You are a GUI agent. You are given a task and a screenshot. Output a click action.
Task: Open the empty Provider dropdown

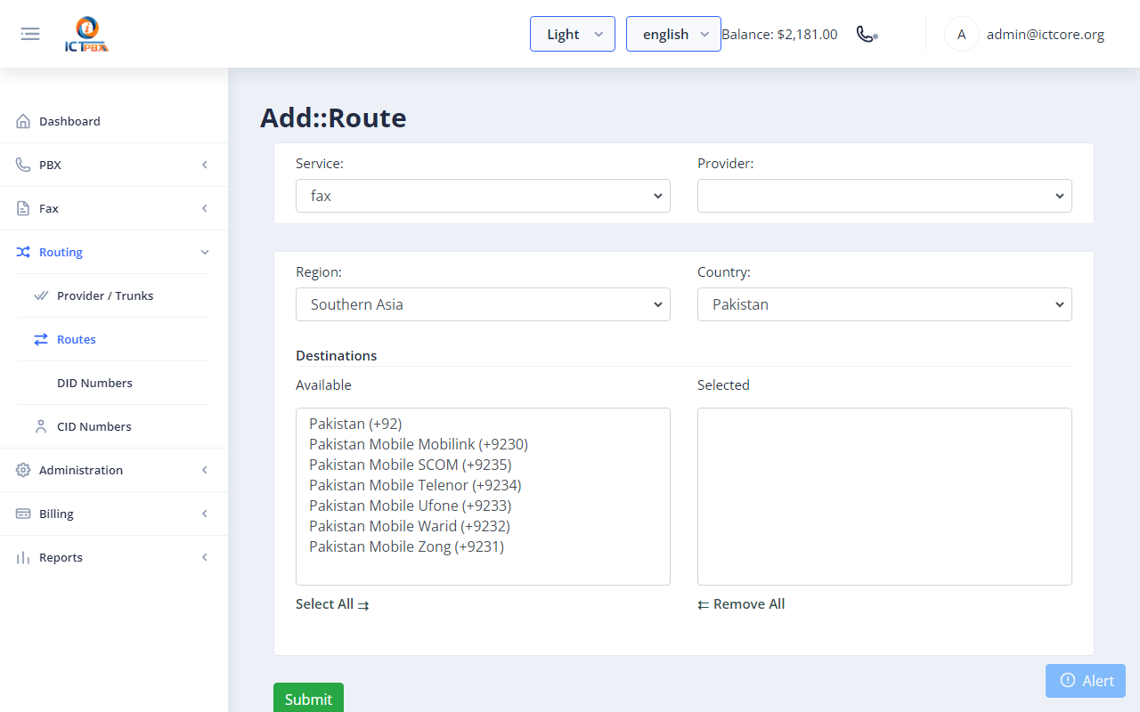(884, 196)
